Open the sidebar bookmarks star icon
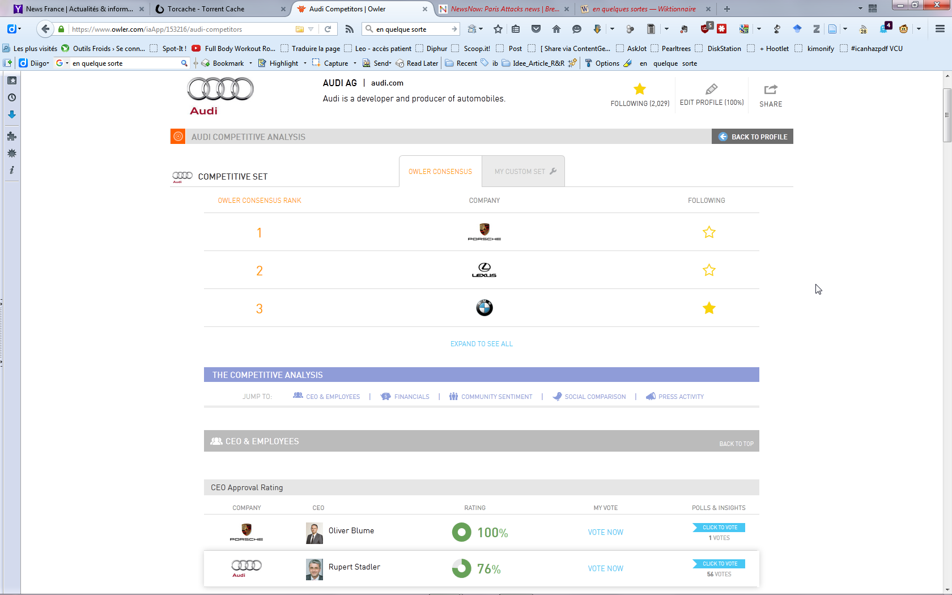Screen dimensions: 952x595 [11, 80]
